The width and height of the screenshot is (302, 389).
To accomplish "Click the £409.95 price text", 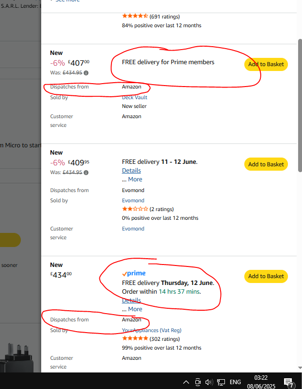I will (x=79, y=162).
